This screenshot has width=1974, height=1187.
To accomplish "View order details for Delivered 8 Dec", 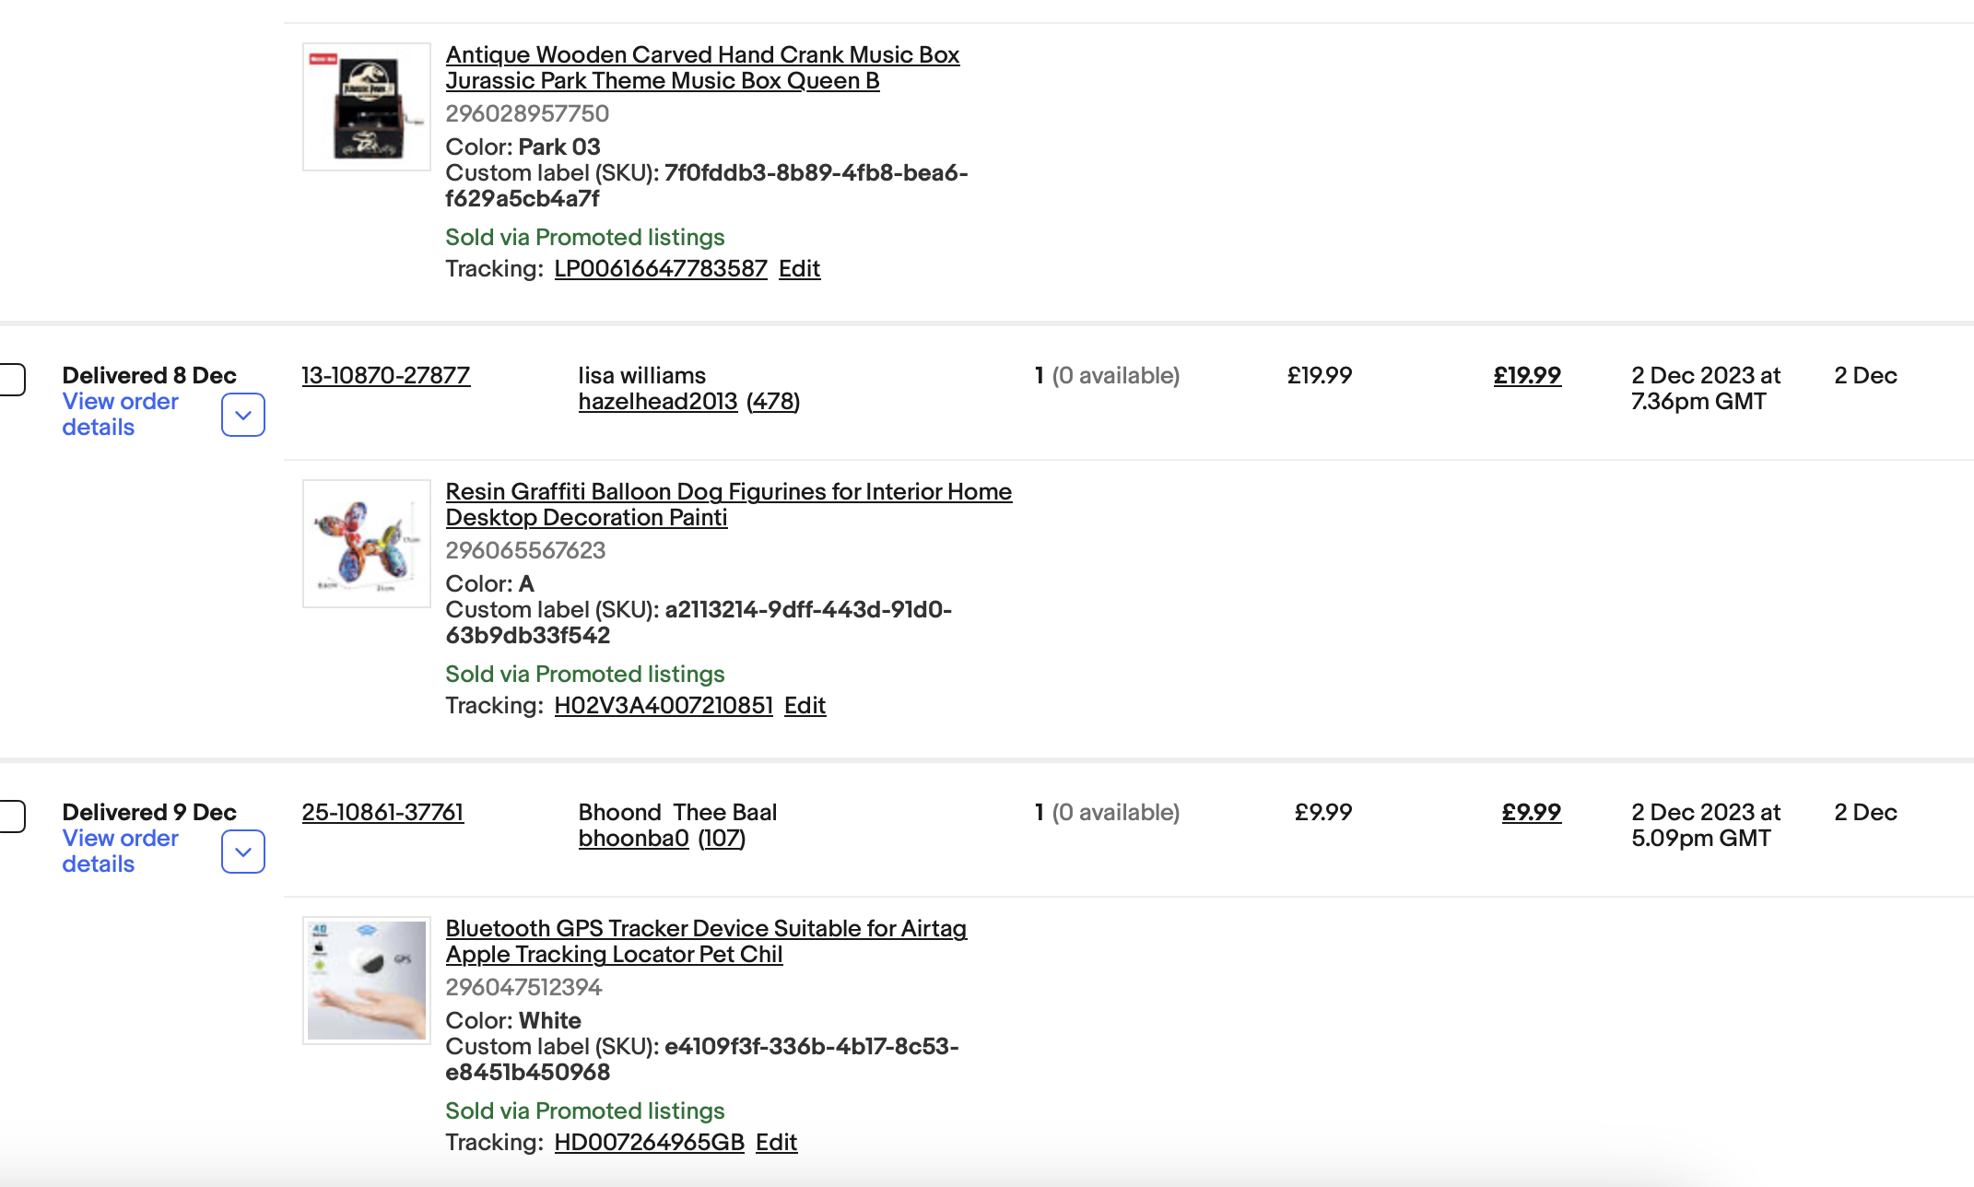I will click(x=120, y=415).
